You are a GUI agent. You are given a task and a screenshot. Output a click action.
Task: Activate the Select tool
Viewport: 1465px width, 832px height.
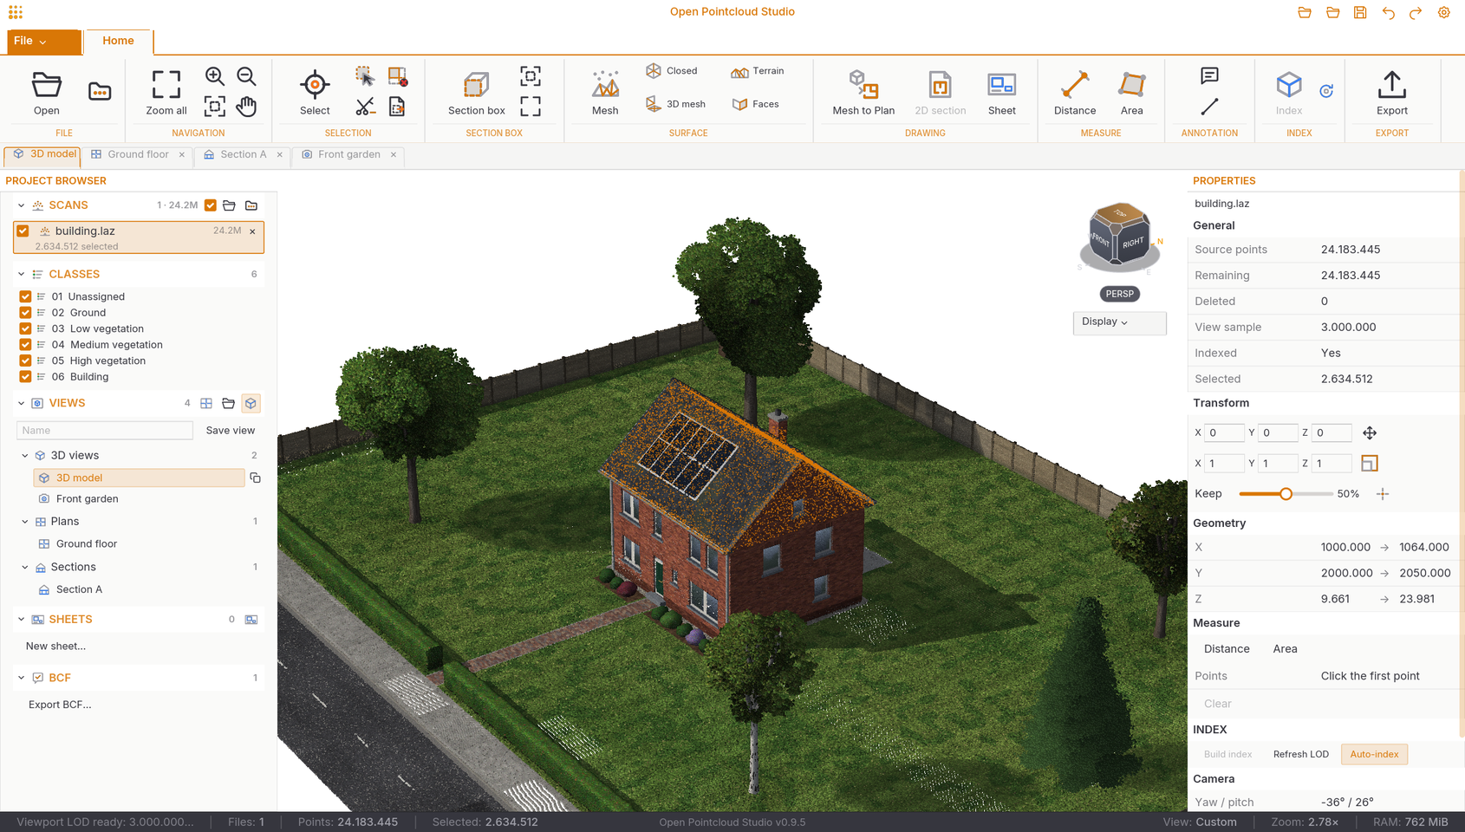click(x=315, y=93)
